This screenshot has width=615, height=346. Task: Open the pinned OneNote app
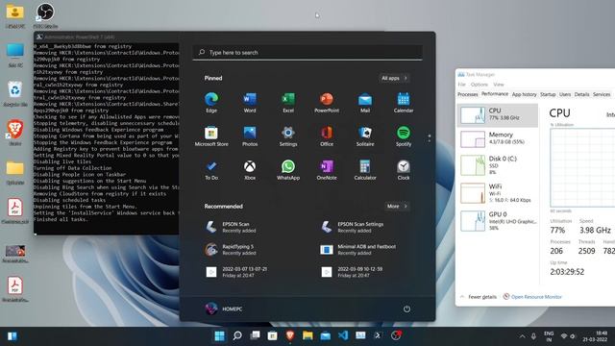pos(327,170)
